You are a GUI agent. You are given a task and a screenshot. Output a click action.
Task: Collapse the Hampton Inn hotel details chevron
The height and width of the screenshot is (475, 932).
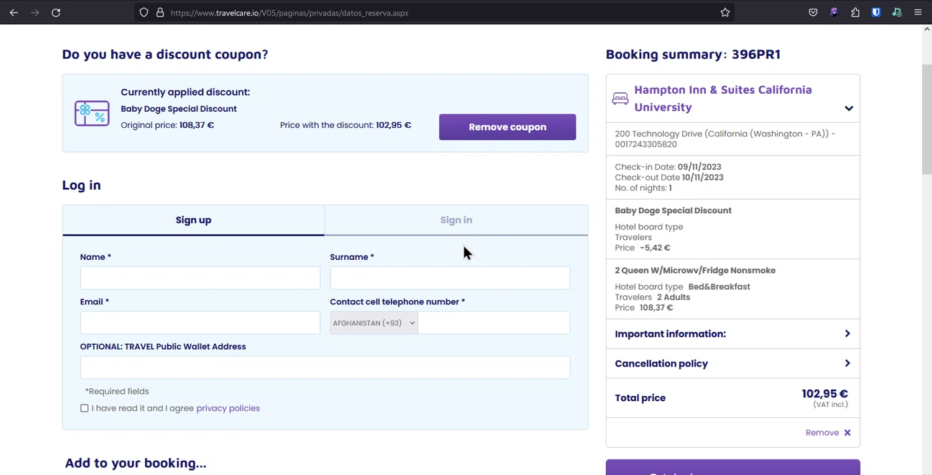click(x=849, y=109)
